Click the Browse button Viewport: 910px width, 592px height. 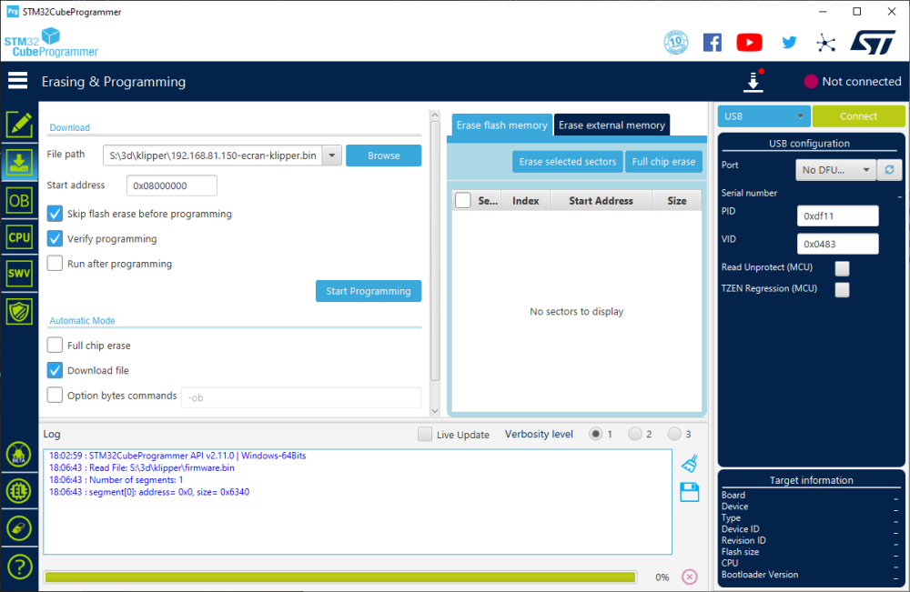click(x=384, y=156)
